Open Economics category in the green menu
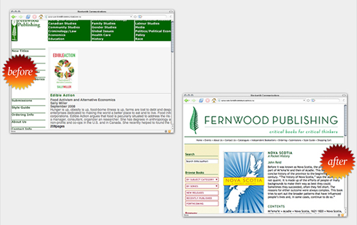This screenshot has width=357, height=225. tap(57, 35)
